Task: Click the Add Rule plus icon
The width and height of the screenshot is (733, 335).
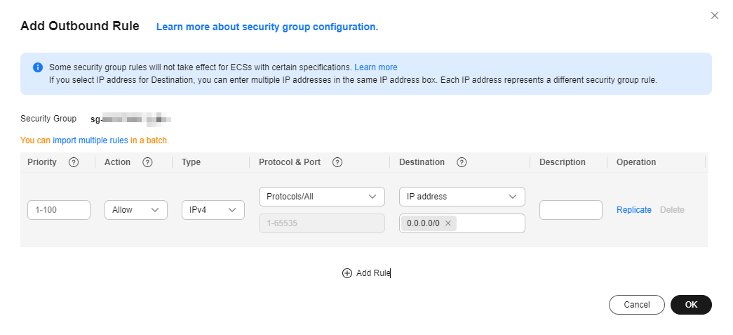Action: tap(347, 273)
